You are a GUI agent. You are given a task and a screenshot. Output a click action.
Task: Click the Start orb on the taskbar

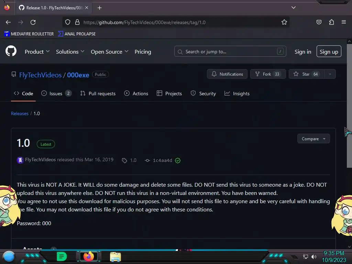(9, 256)
